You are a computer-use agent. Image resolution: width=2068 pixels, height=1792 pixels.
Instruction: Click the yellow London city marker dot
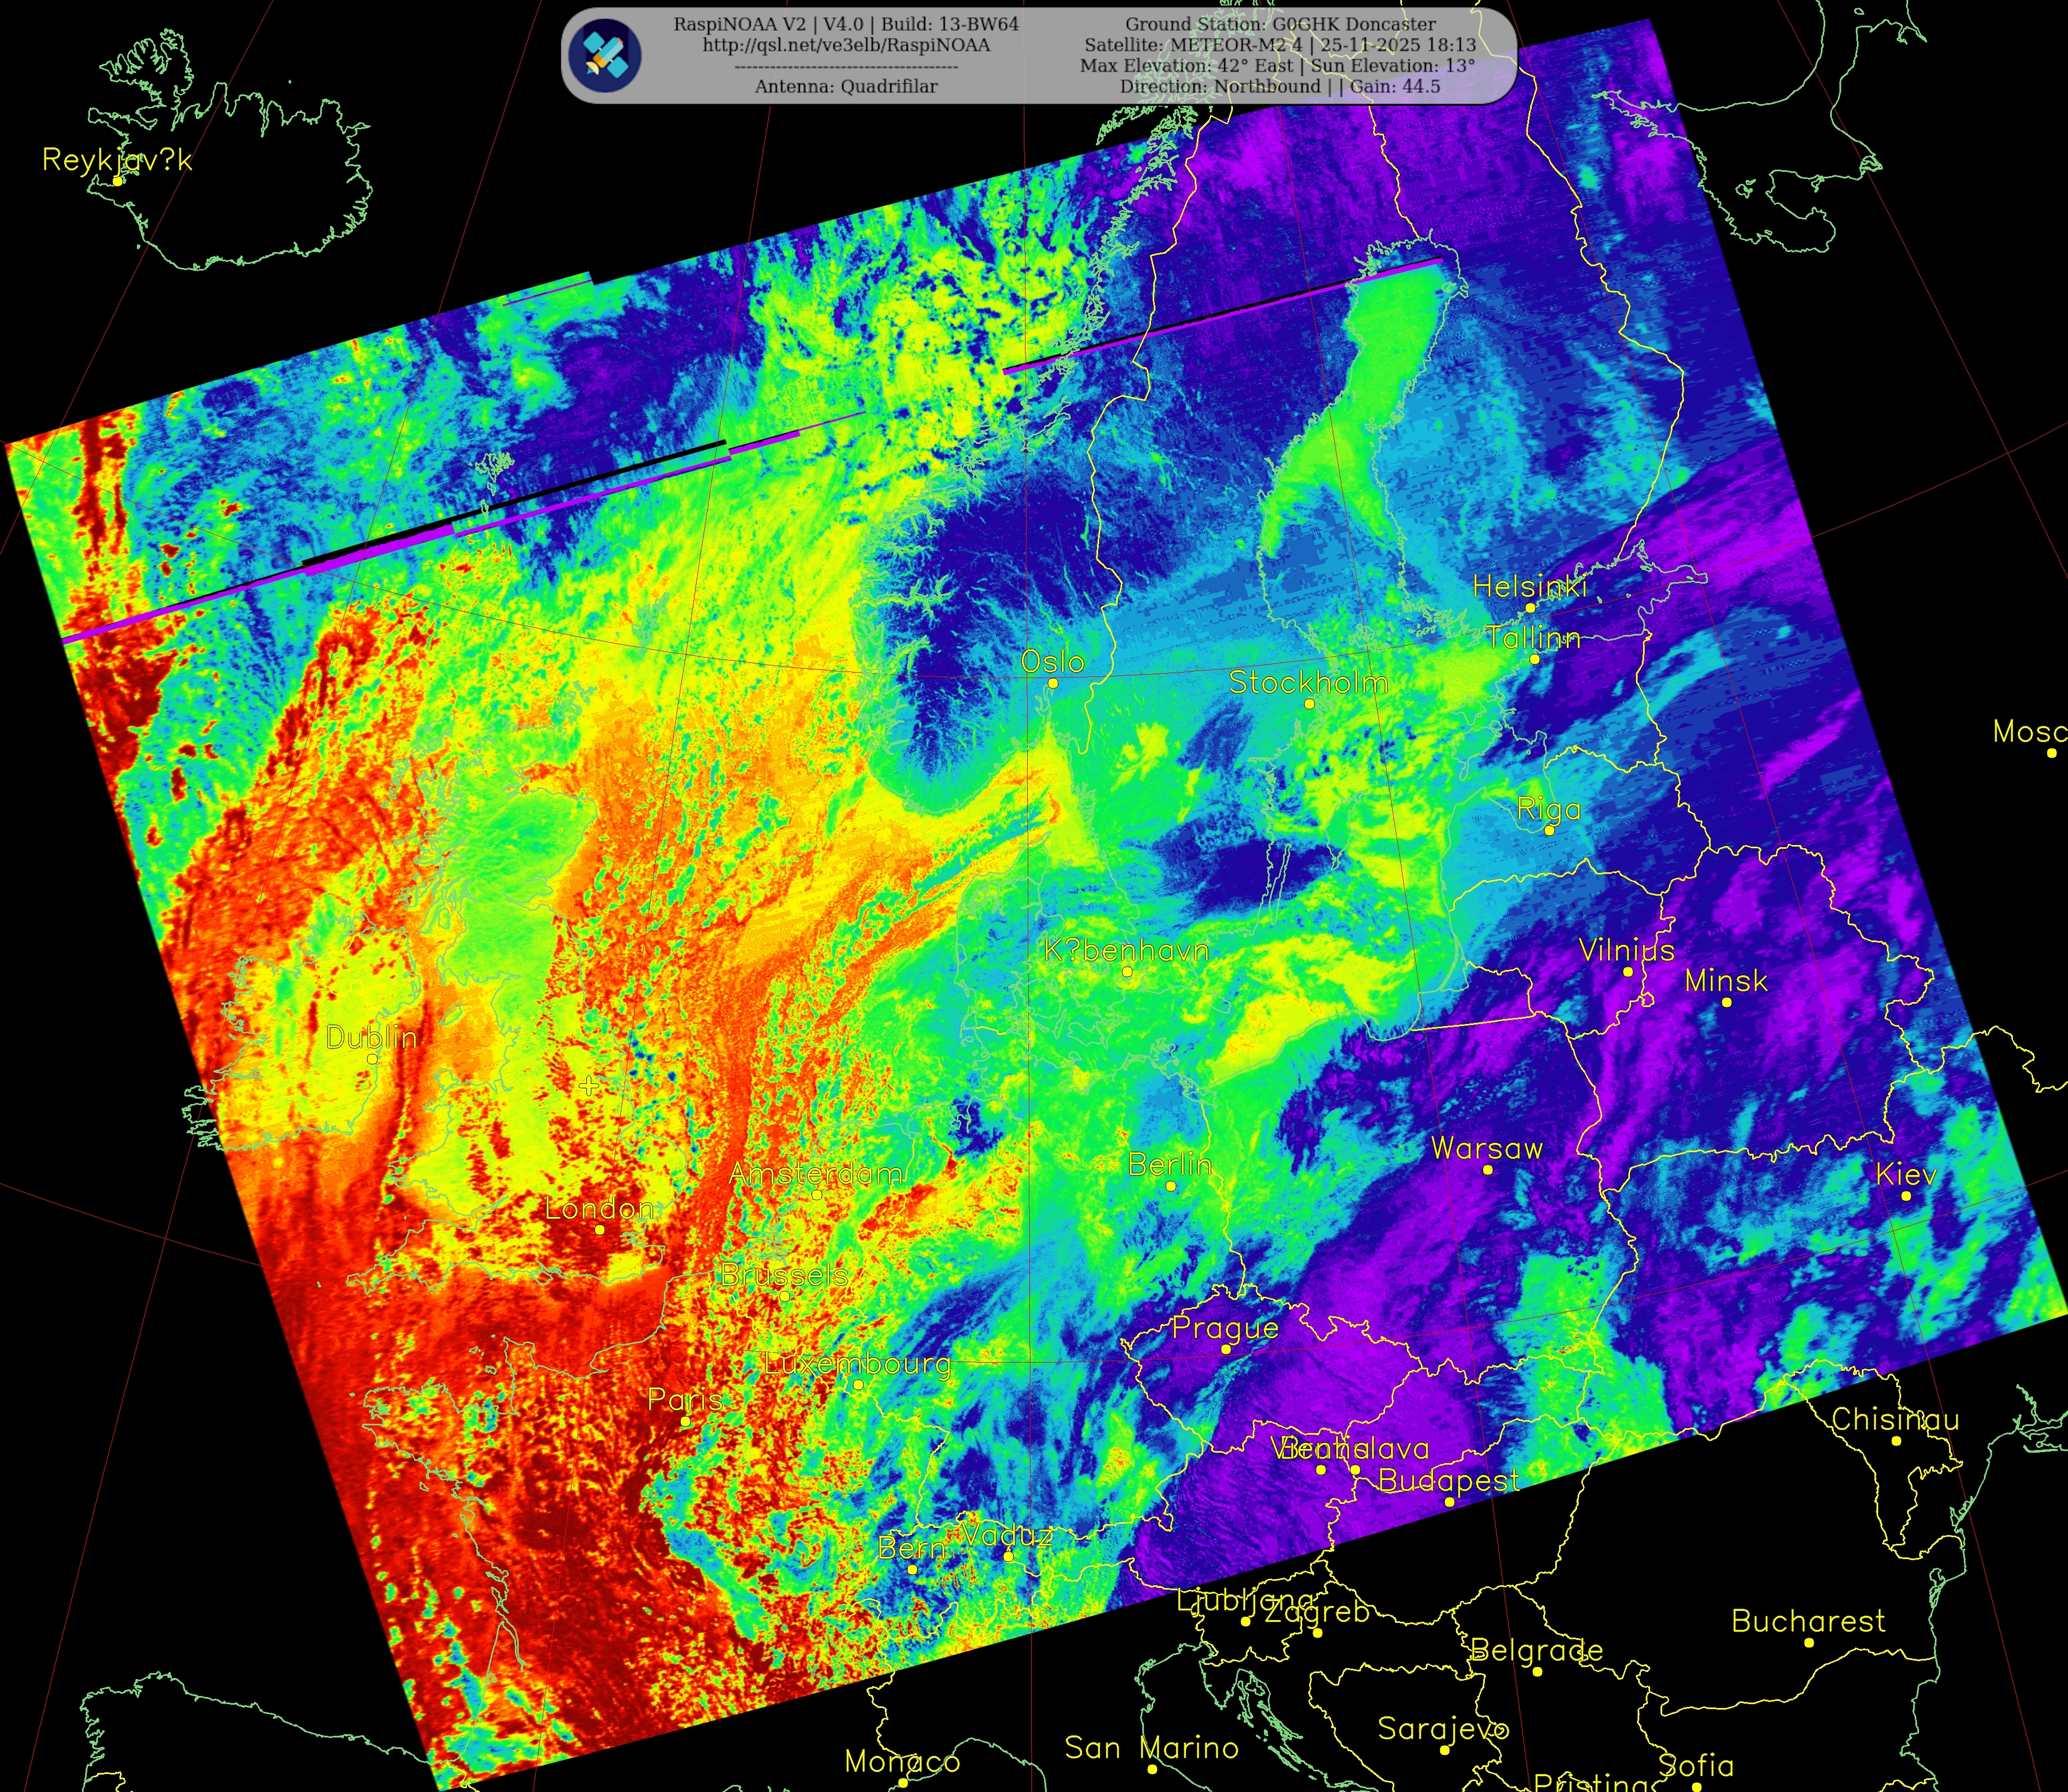pos(600,1229)
